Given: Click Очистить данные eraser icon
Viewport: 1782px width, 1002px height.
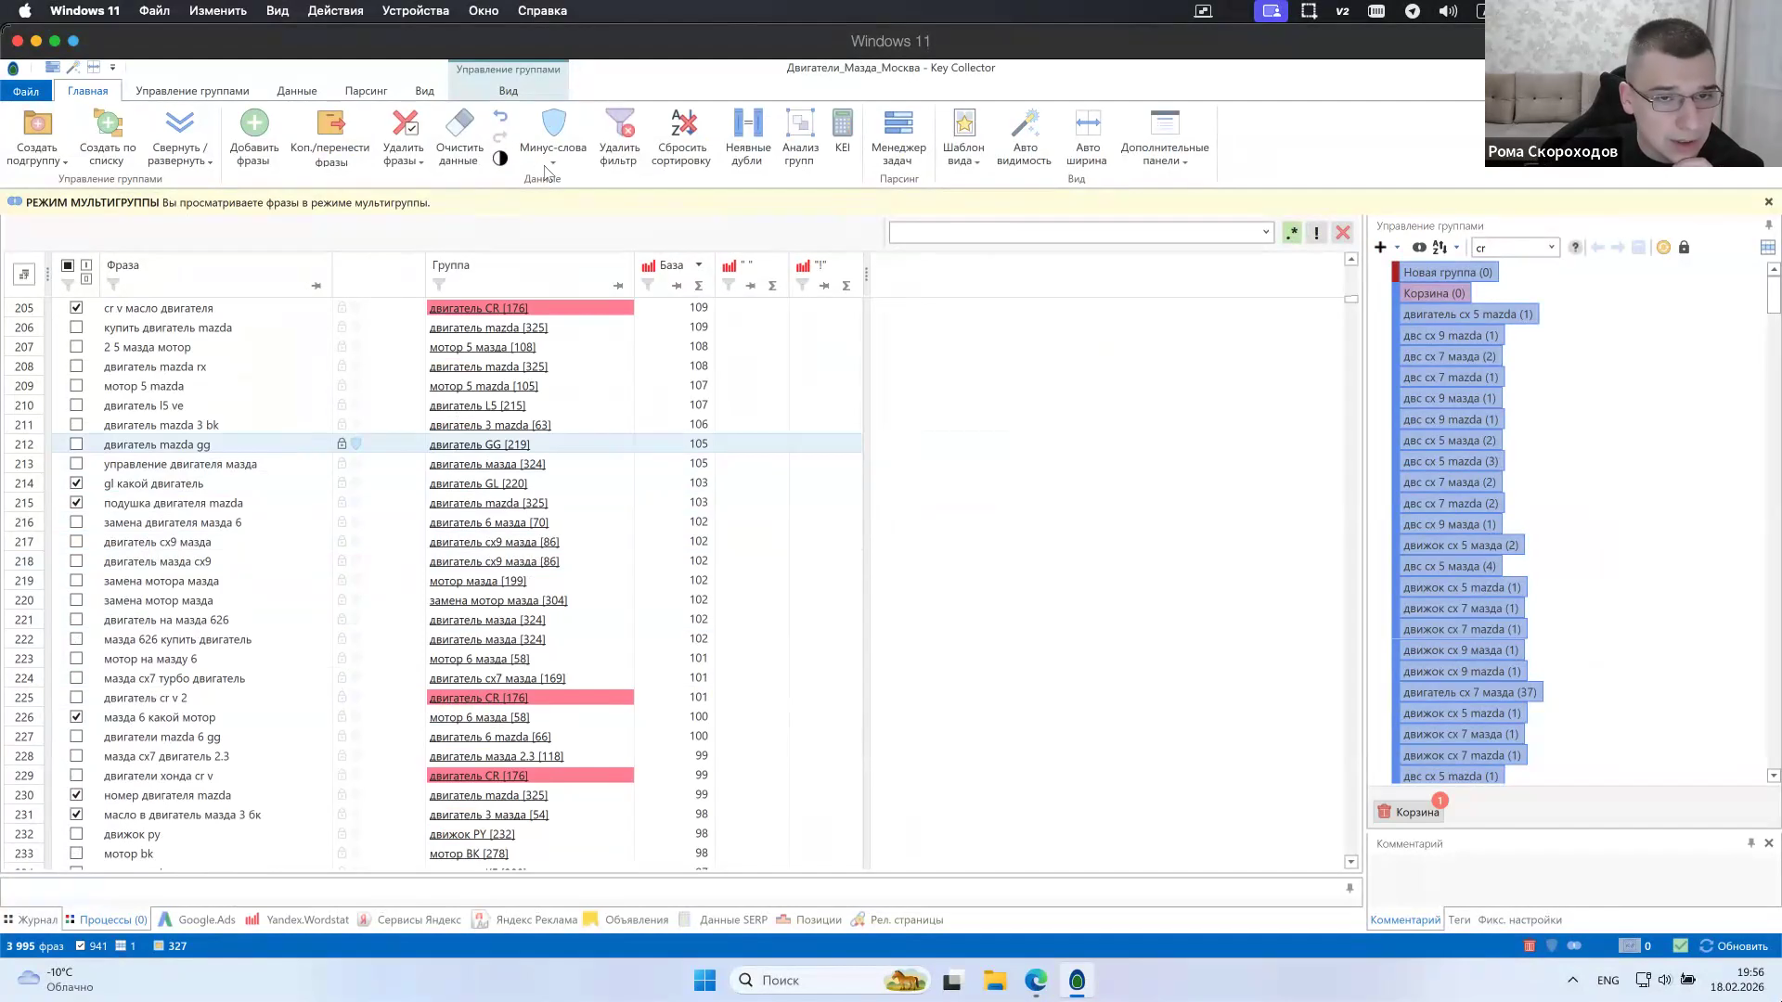Looking at the screenshot, I should [x=459, y=122].
